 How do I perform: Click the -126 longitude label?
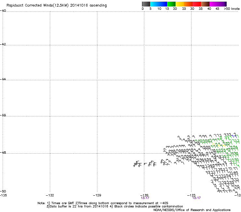click(144, 195)
